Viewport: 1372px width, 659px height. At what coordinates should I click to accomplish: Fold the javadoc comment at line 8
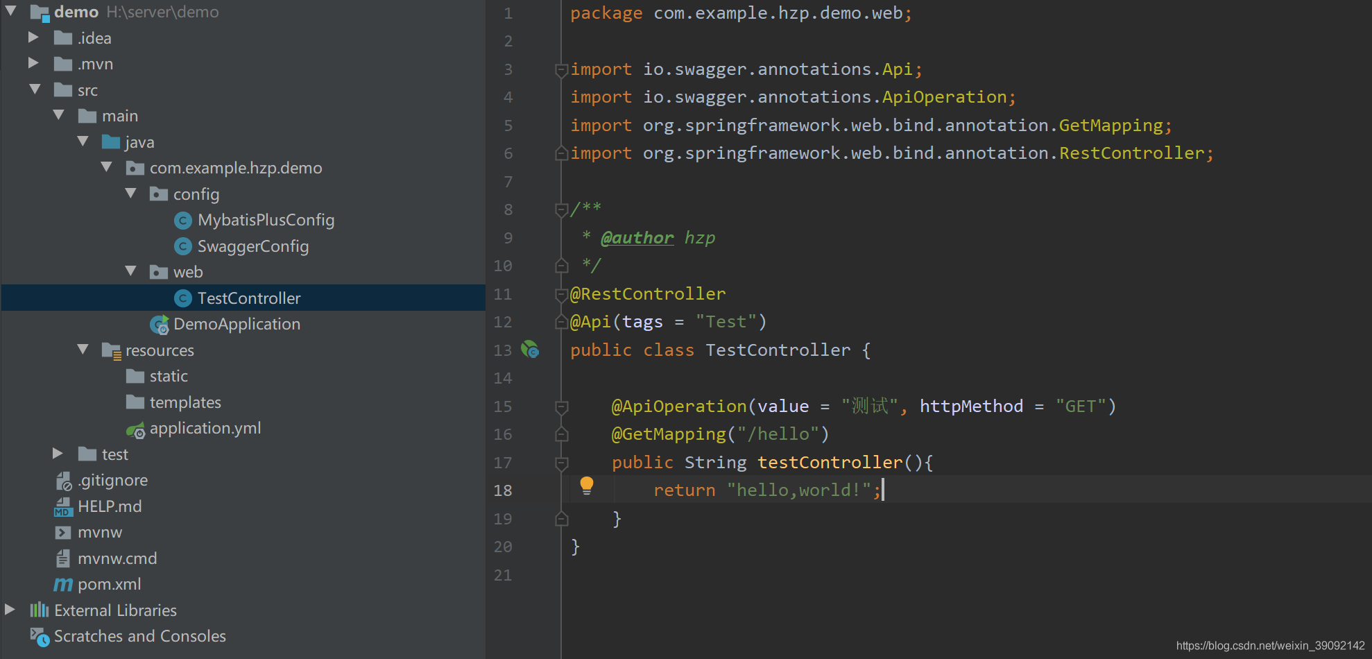[561, 208]
